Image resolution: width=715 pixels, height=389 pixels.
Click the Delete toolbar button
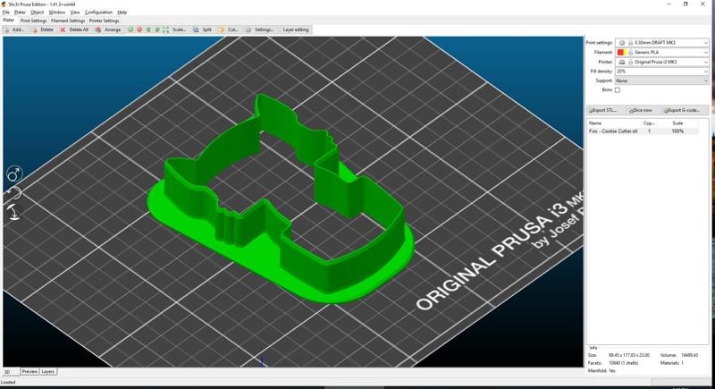click(x=43, y=30)
